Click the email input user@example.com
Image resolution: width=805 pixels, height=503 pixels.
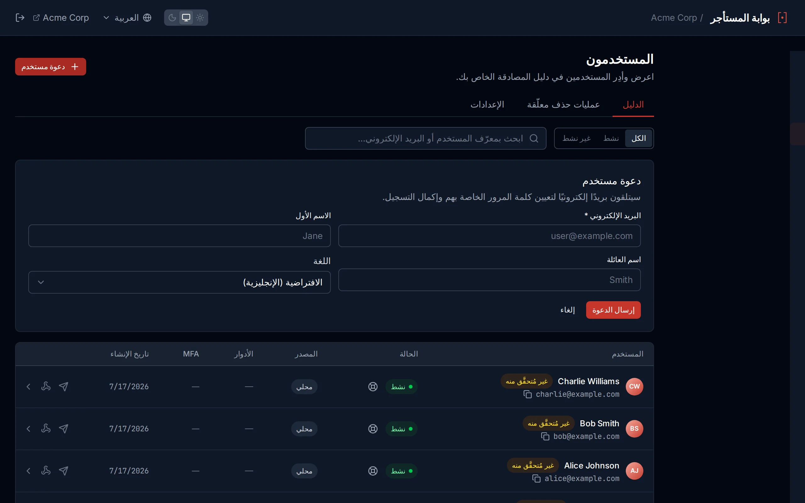(x=489, y=235)
